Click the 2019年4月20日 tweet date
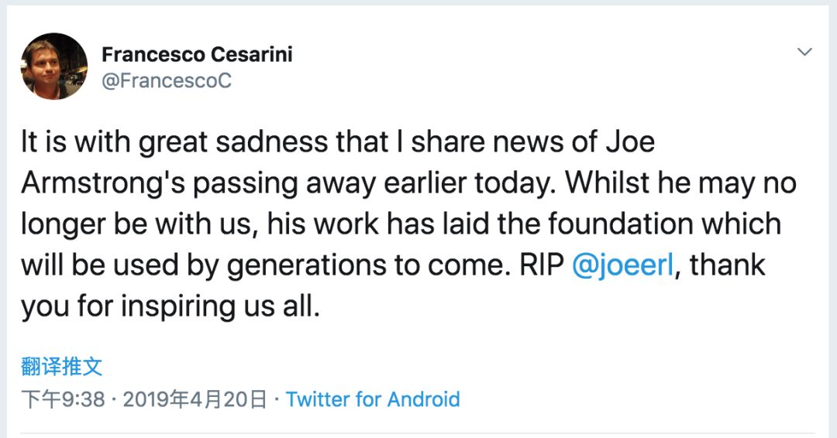This screenshot has height=438, width=837. pos(195,399)
